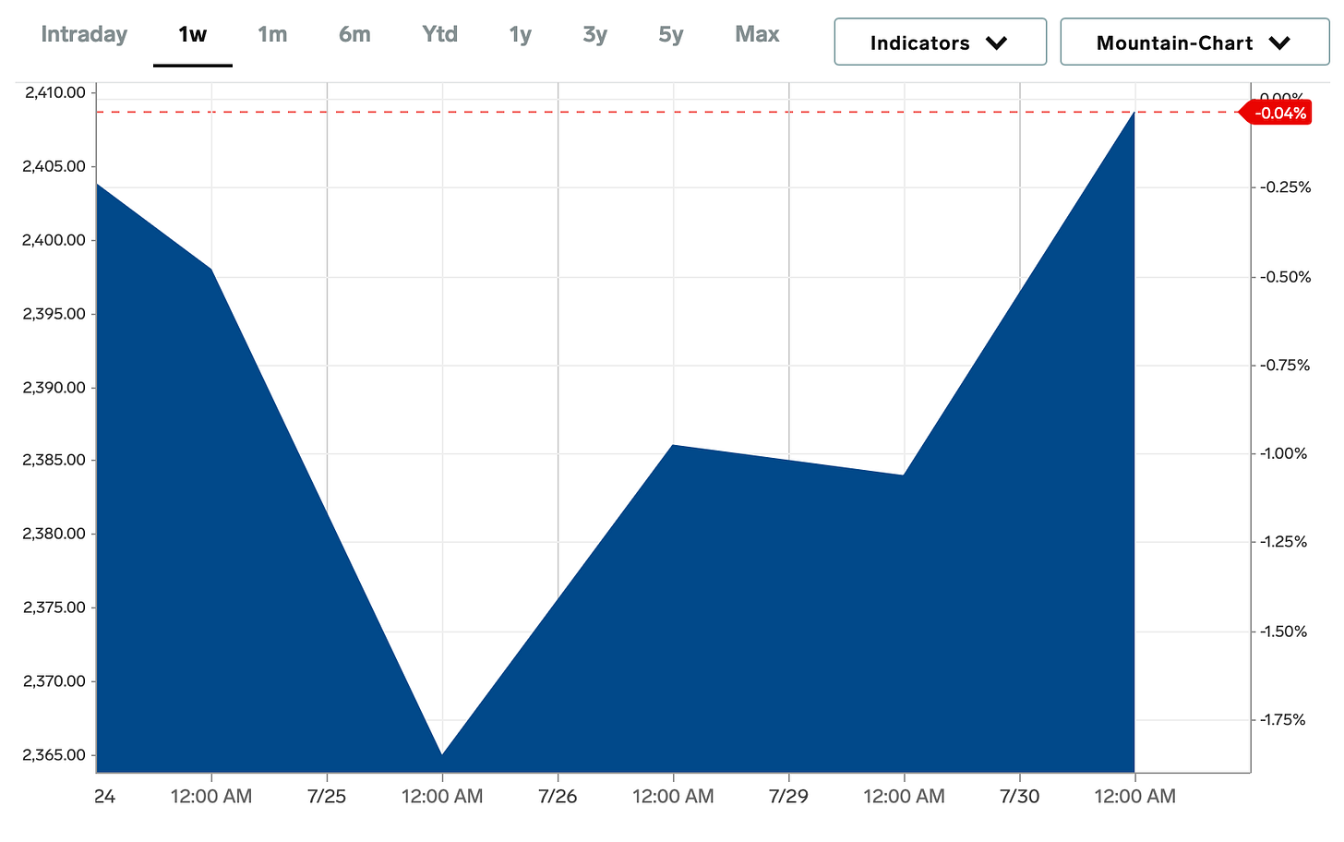
Task: Click the 7/25 date axis label
Action: pyautogui.click(x=327, y=797)
